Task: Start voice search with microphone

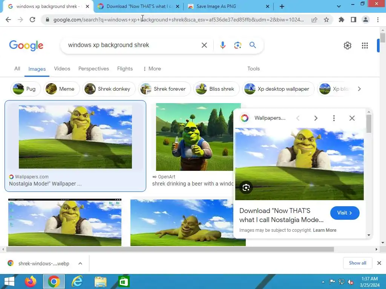Action: coord(222,45)
